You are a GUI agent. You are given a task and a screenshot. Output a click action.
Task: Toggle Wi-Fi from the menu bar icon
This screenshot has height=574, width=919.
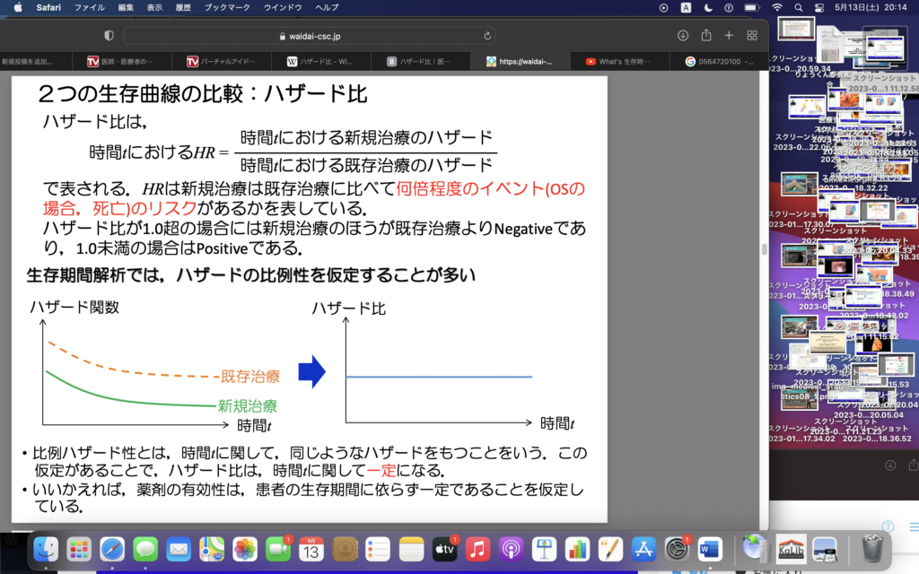click(776, 7)
